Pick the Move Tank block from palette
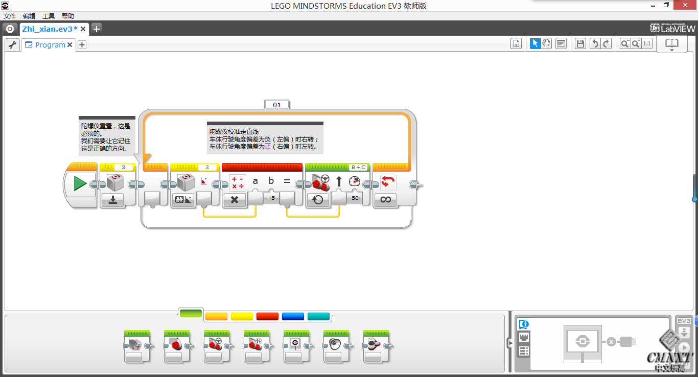This screenshot has height=377, width=698. [257, 346]
